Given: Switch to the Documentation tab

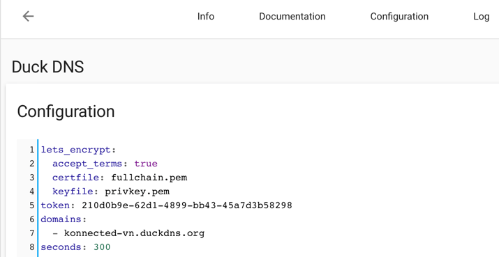Looking at the screenshot, I should 292,17.
